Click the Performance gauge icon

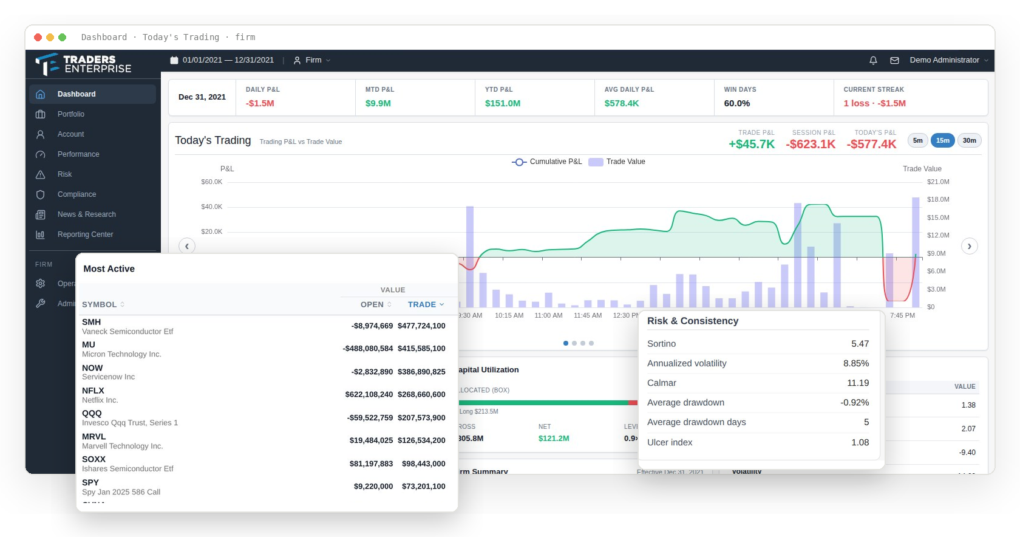(x=41, y=154)
